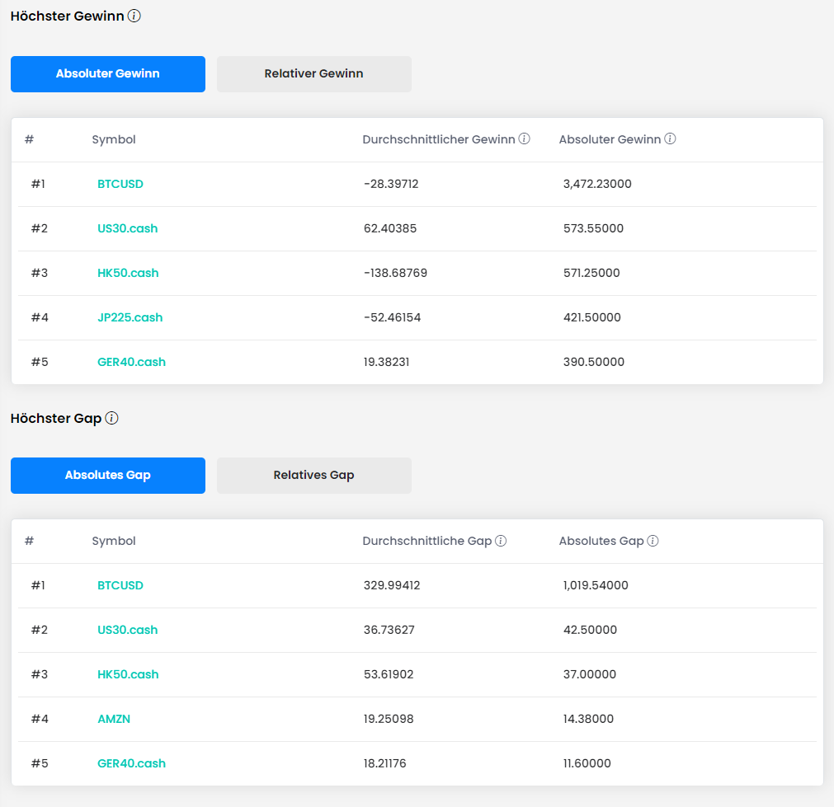Switch to the Relatives Gap tab
The image size is (834, 807).
point(313,476)
